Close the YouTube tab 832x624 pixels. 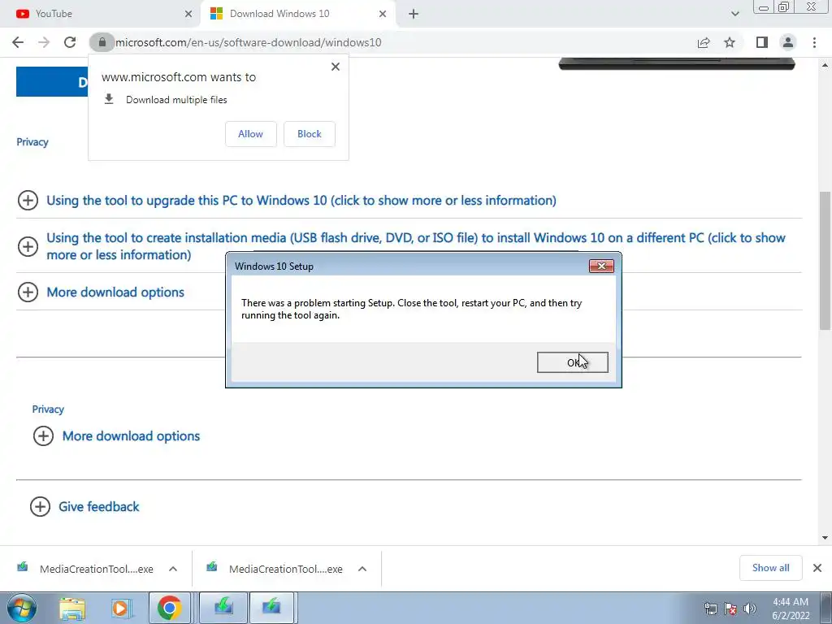click(188, 14)
